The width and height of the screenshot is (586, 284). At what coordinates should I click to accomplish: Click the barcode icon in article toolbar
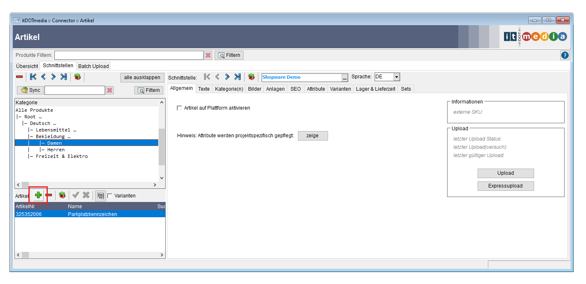coord(100,195)
